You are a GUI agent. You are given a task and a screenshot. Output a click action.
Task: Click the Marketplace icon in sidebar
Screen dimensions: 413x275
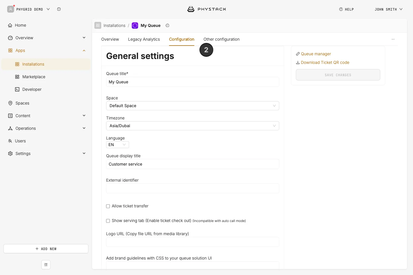click(17, 77)
